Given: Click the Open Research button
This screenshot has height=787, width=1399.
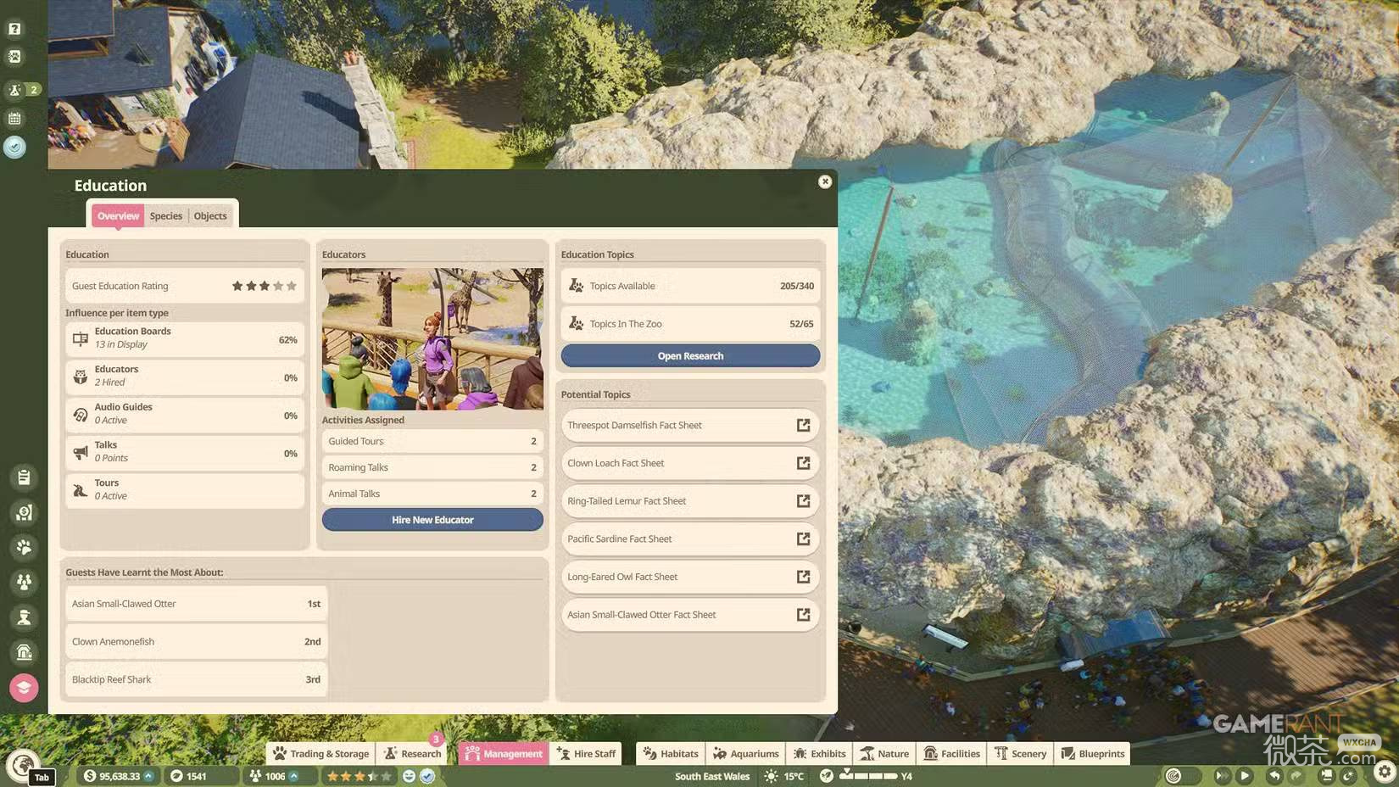Looking at the screenshot, I should click(690, 356).
